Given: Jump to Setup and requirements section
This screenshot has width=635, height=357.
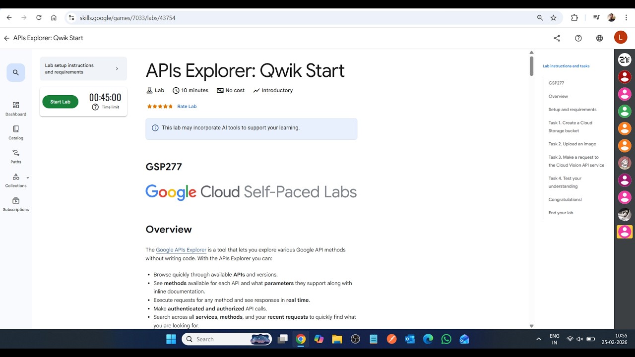Looking at the screenshot, I should tap(572, 110).
